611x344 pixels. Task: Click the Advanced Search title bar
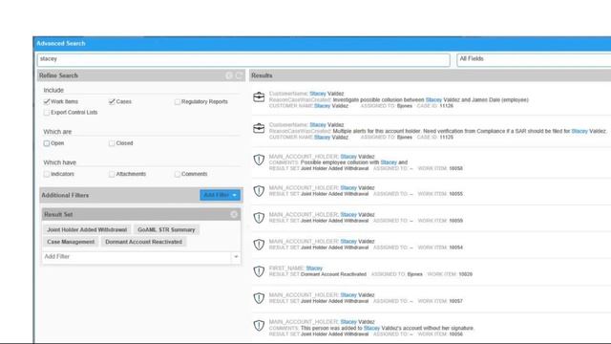[323, 43]
